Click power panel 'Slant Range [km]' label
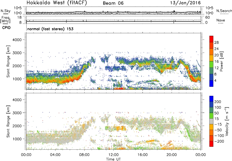 (8, 61)
